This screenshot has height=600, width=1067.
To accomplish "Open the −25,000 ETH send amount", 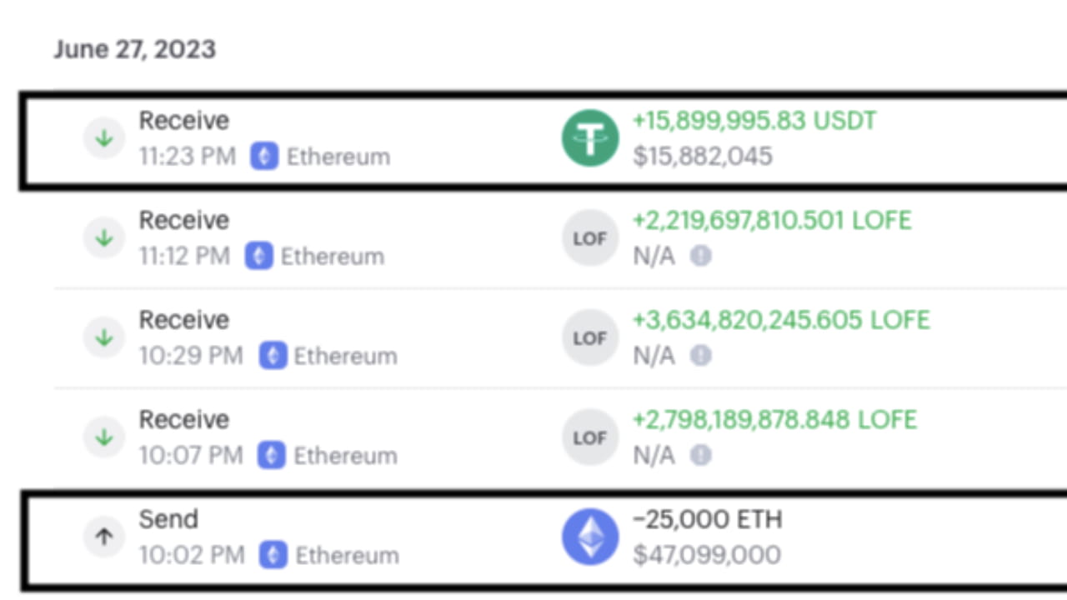I will (708, 520).
